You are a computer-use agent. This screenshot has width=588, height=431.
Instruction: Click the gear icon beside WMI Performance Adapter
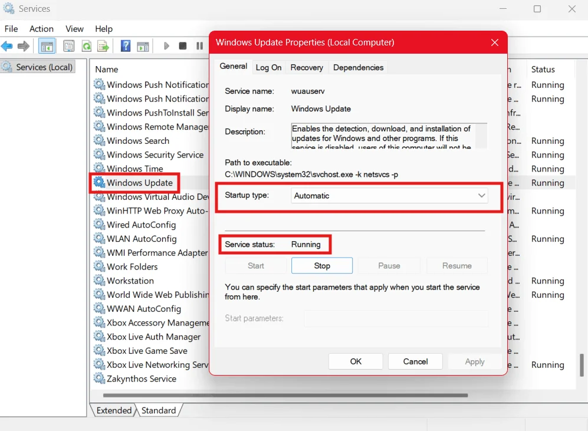(x=99, y=252)
